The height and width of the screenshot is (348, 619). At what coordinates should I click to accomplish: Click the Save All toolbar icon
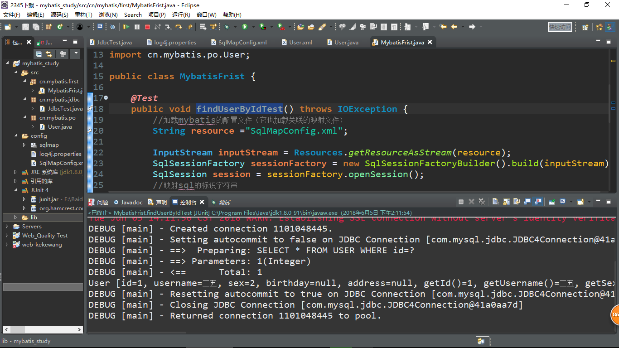pos(36,27)
